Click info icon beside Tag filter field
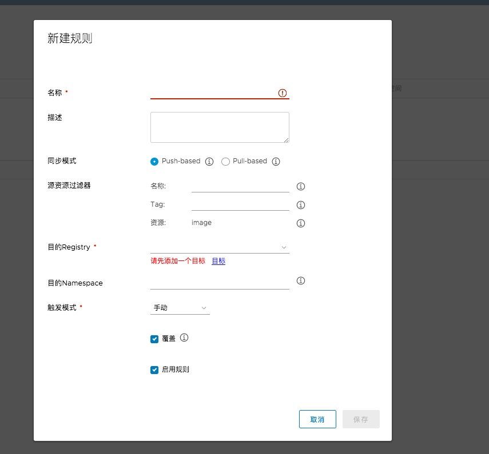 (301, 205)
